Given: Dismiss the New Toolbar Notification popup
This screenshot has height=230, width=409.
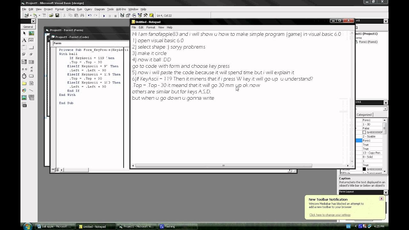Looking at the screenshot, I should (381, 199).
